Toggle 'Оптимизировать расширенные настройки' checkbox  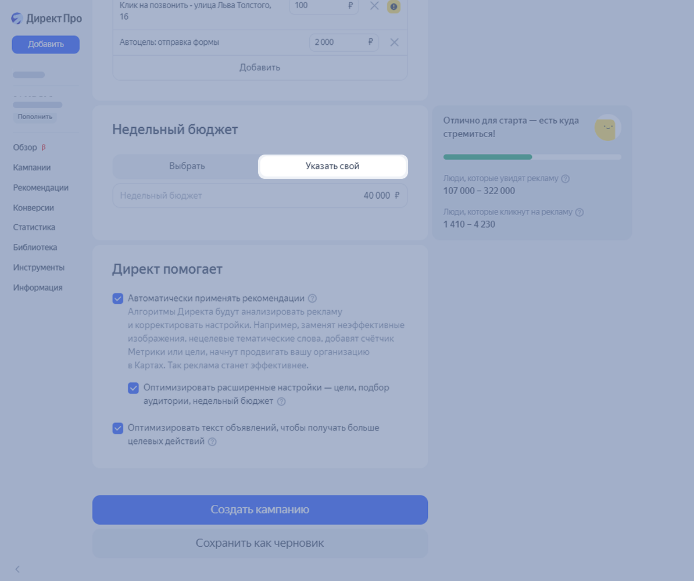134,388
